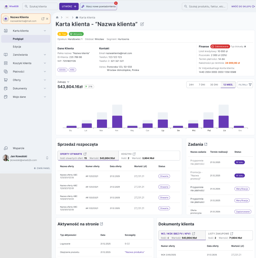Click the UTWÓRZ create button

pos(69,6)
